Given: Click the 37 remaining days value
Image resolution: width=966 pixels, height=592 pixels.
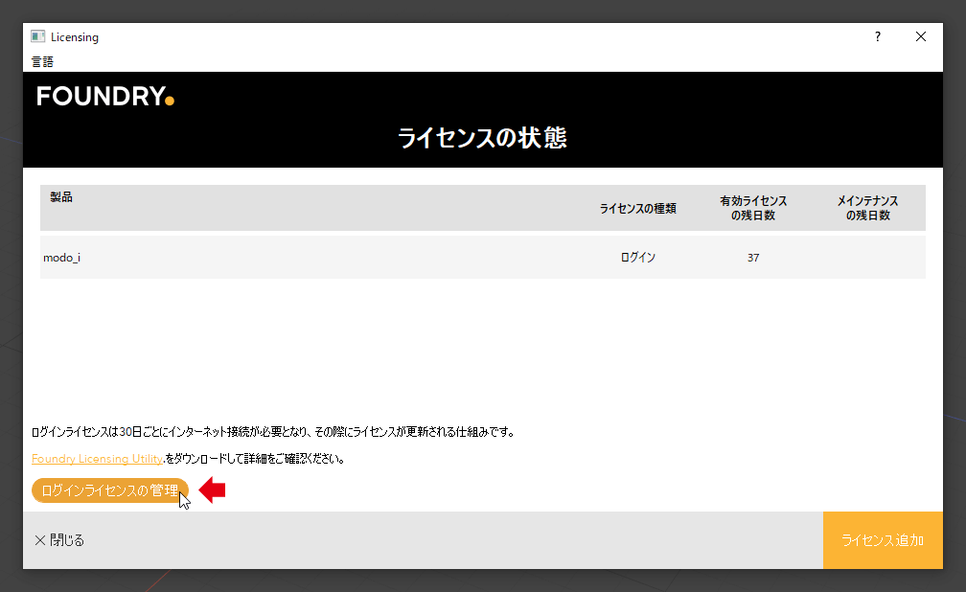Looking at the screenshot, I should [x=753, y=258].
